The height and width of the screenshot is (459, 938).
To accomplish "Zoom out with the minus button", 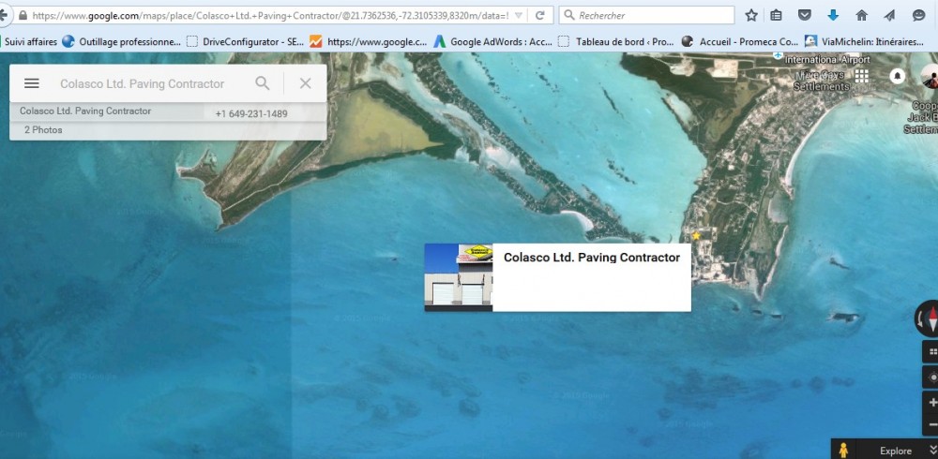I will (x=931, y=424).
